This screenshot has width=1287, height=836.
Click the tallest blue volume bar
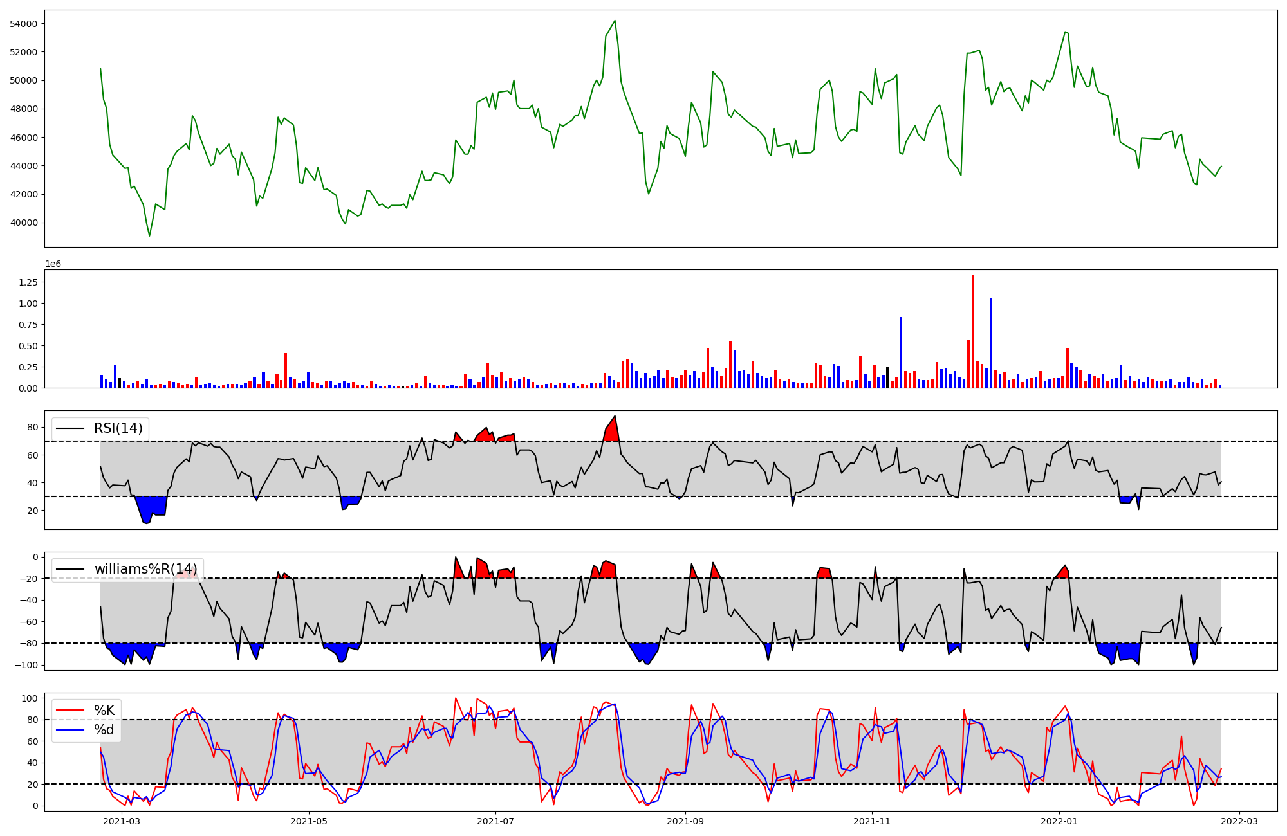[x=991, y=343]
